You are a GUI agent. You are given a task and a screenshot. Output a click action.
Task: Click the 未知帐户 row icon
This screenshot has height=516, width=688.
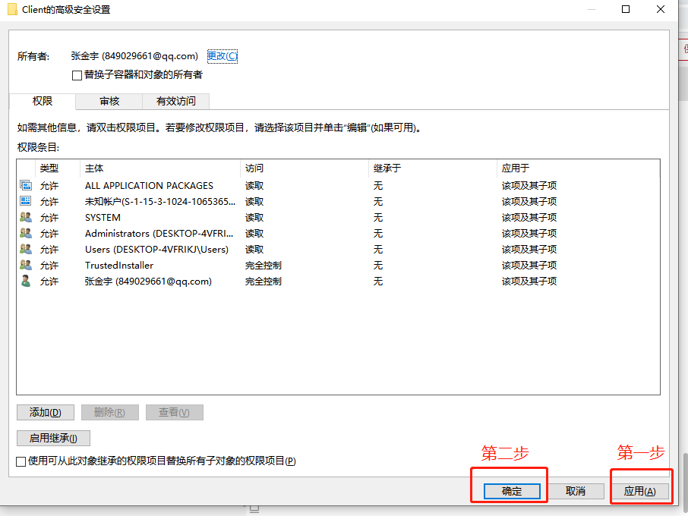coord(26,201)
